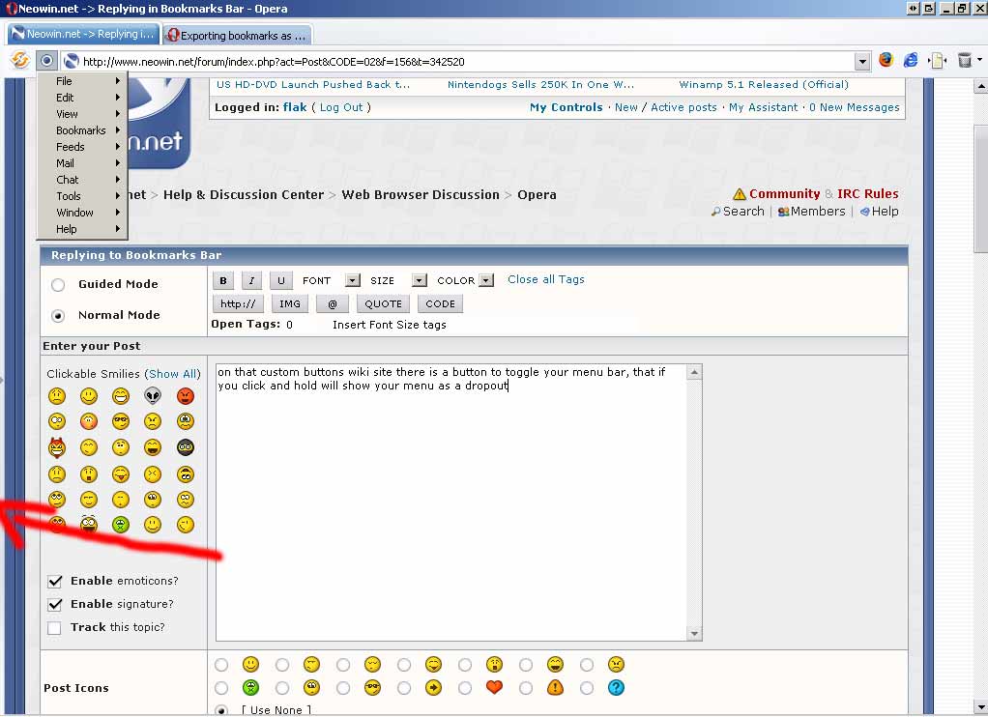Select radio for arrow post icon
This screenshot has height=717, width=988.
(x=404, y=688)
